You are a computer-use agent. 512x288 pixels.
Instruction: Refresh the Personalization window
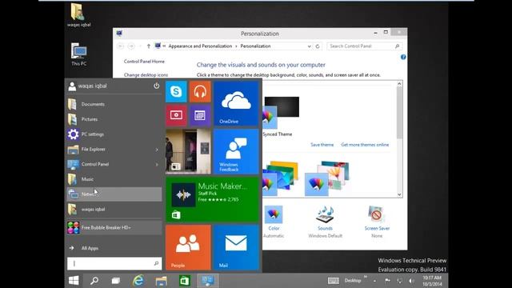(x=318, y=46)
